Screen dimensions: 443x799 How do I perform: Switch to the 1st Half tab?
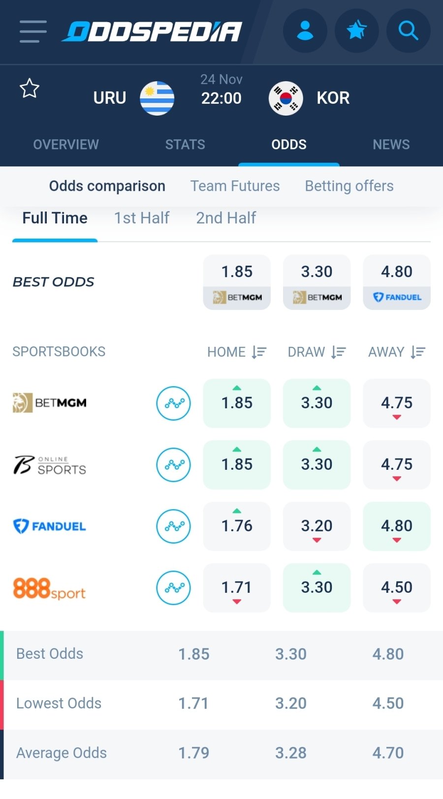(142, 218)
